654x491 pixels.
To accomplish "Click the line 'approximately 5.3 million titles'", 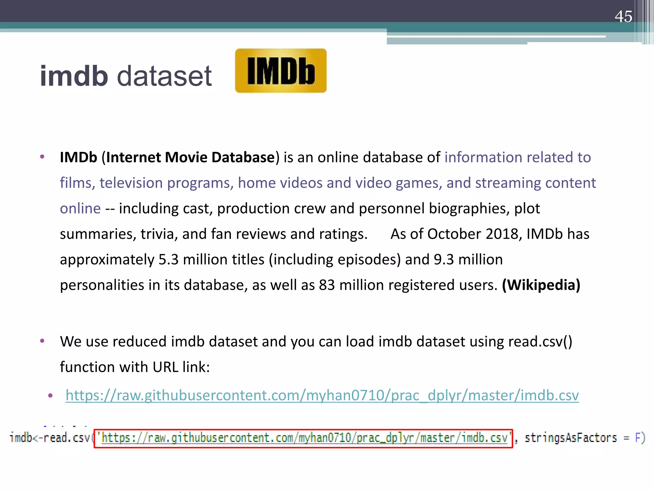I will click(281, 260).
